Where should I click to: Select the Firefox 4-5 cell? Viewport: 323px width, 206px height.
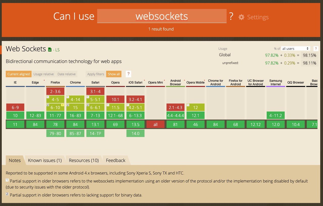tap(55, 99)
